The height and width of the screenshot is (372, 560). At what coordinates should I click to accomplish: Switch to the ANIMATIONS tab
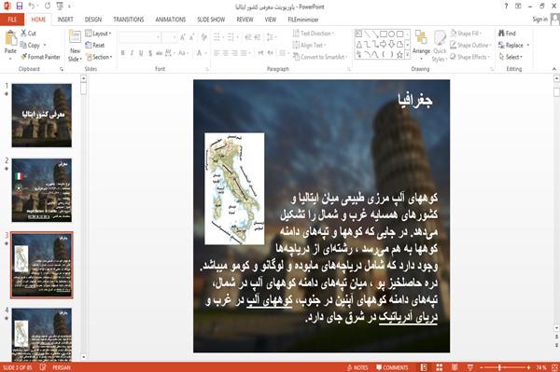coord(171,20)
